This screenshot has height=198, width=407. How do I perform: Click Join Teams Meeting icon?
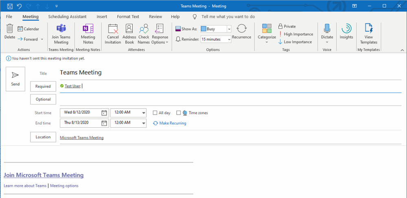coord(61,34)
